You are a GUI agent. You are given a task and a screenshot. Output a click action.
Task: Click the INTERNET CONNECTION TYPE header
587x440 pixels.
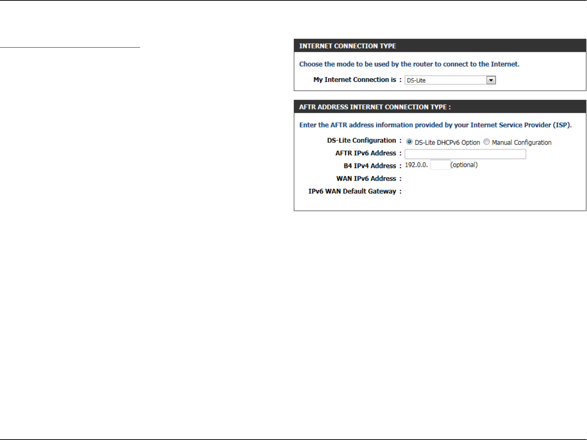coord(440,46)
